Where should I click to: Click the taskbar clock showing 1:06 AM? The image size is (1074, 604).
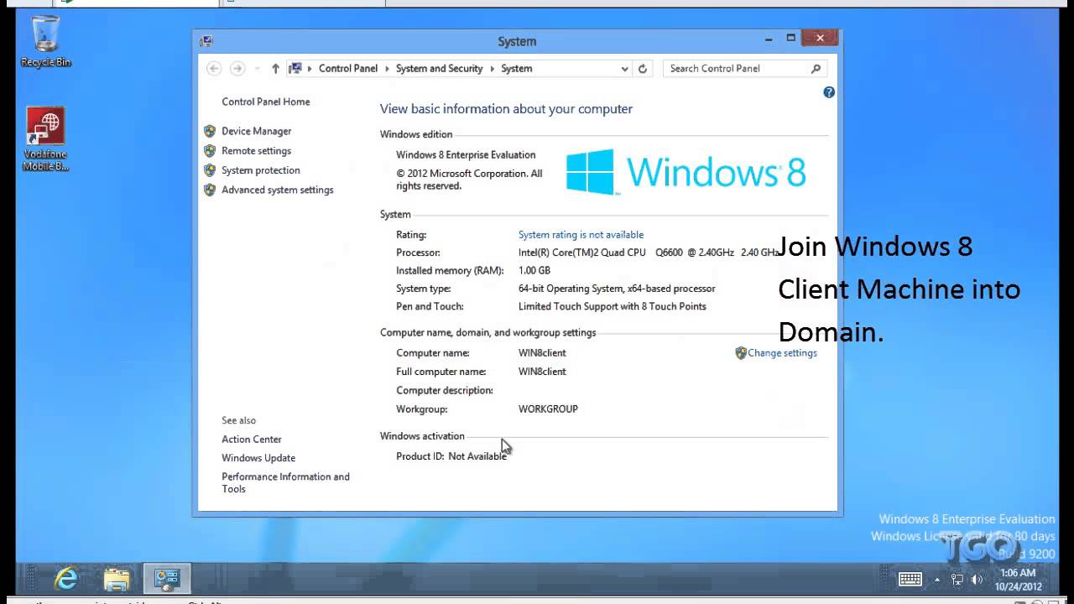pyautogui.click(x=1018, y=579)
